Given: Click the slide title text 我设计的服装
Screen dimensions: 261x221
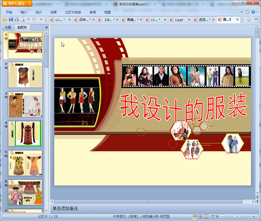Looking at the screenshot, I should pos(183,107).
